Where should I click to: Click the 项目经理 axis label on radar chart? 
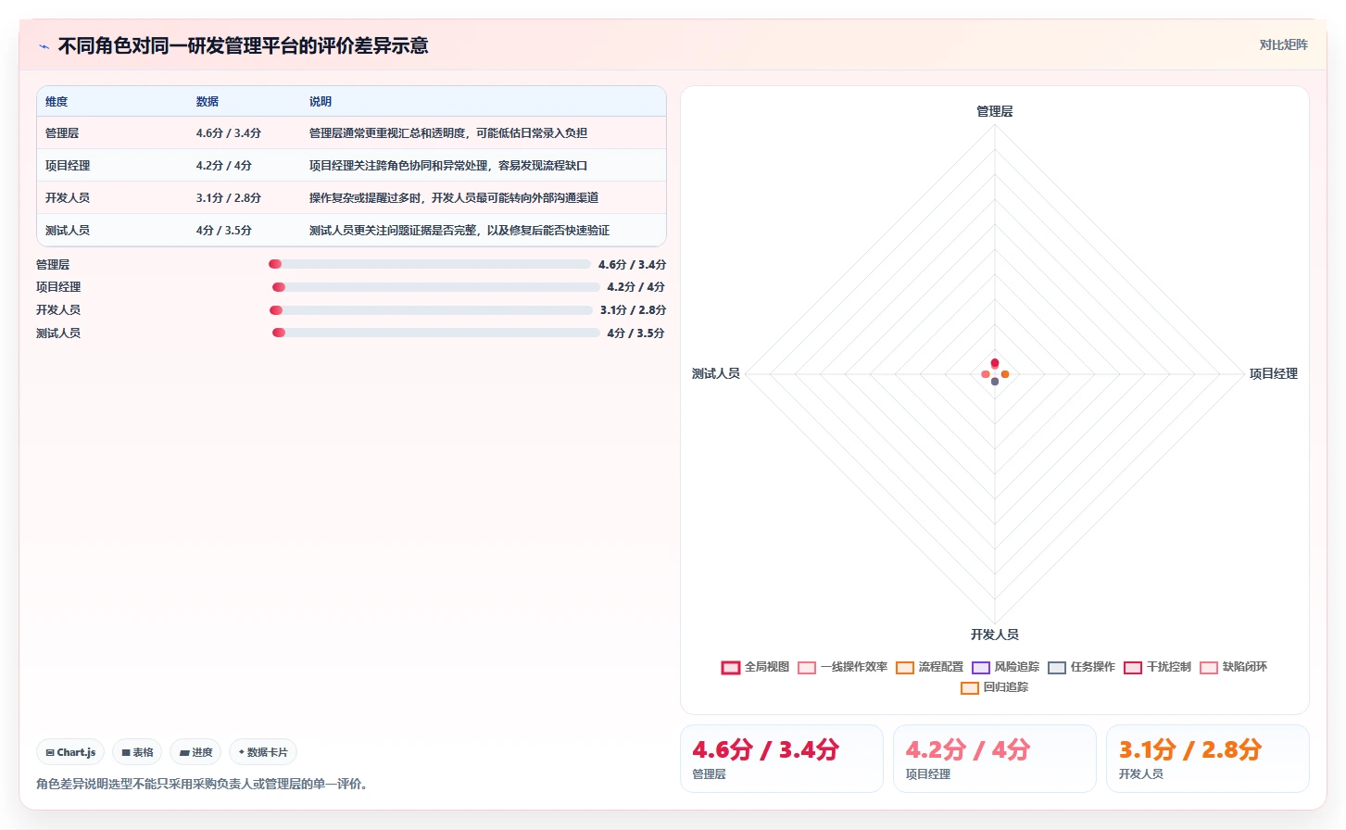(x=1274, y=374)
